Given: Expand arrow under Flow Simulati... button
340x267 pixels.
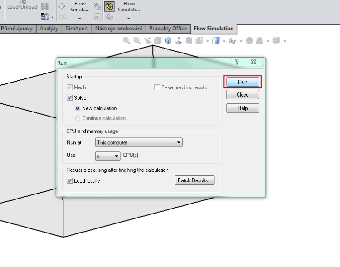Looking at the screenshot, I should click(x=129, y=19).
